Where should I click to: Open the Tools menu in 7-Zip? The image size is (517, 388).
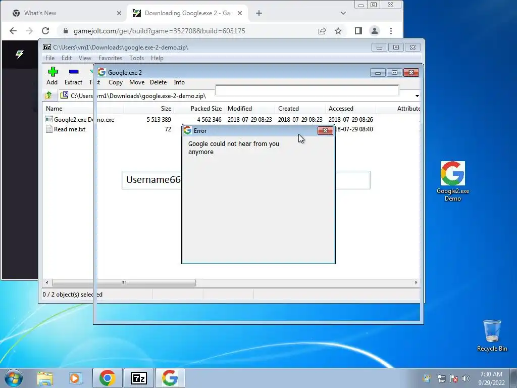pyautogui.click(x=136, y=58)
